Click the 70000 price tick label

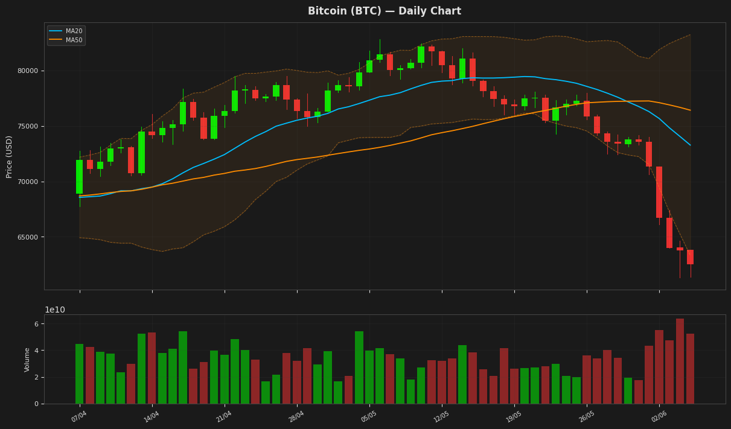tap(28, 182)
